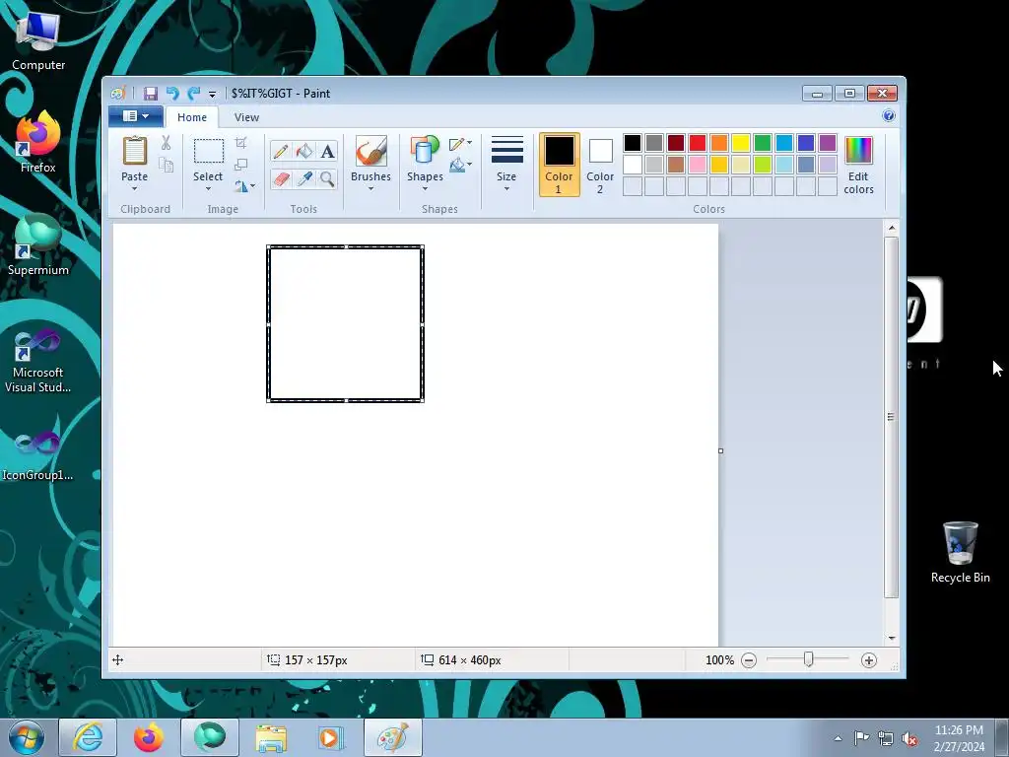Image resolution: width=1009 pixels, height=757 pixels.
Task: Click the Undo arrow in title bar
Action: [x=171, y=94]
